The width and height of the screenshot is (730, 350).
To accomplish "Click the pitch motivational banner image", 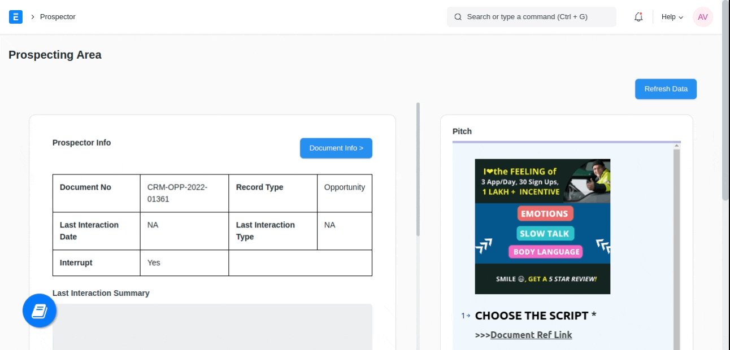I will 542,226.
